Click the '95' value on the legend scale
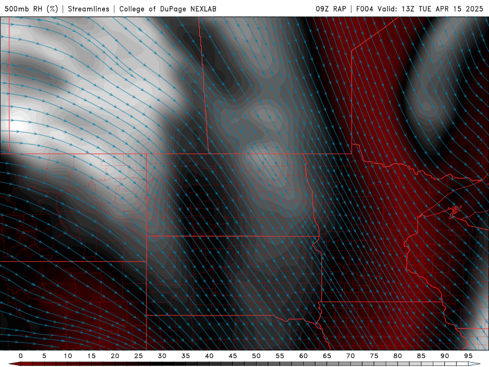 [468, 356]
